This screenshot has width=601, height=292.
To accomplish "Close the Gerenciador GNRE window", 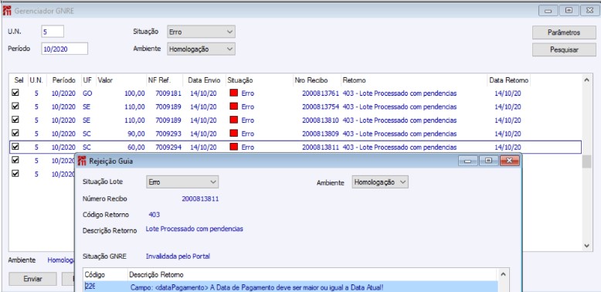I will (x=589, y=11).
